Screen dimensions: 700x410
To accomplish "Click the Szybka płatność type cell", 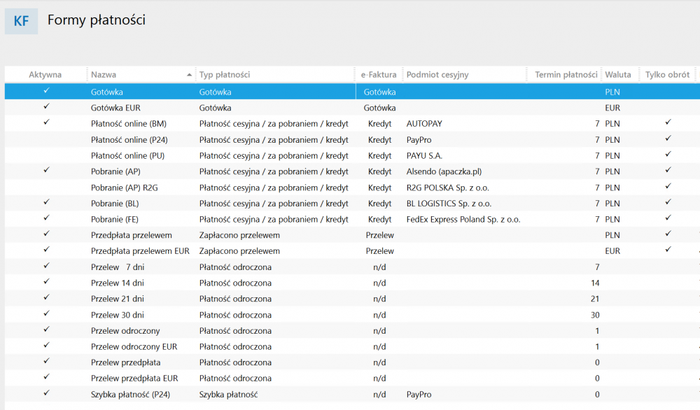I will pyautogui.click(x=229, y=395).
